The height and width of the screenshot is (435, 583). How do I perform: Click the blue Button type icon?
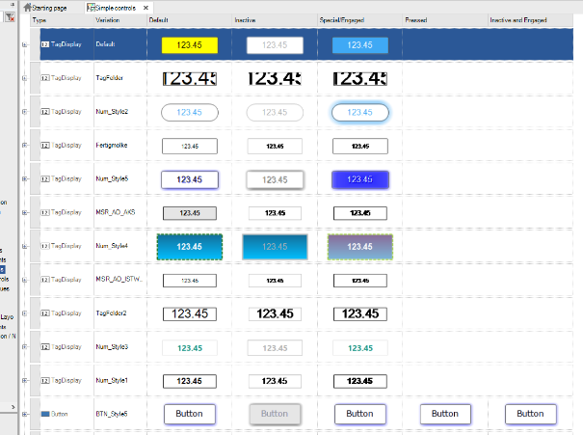(45, 414)
